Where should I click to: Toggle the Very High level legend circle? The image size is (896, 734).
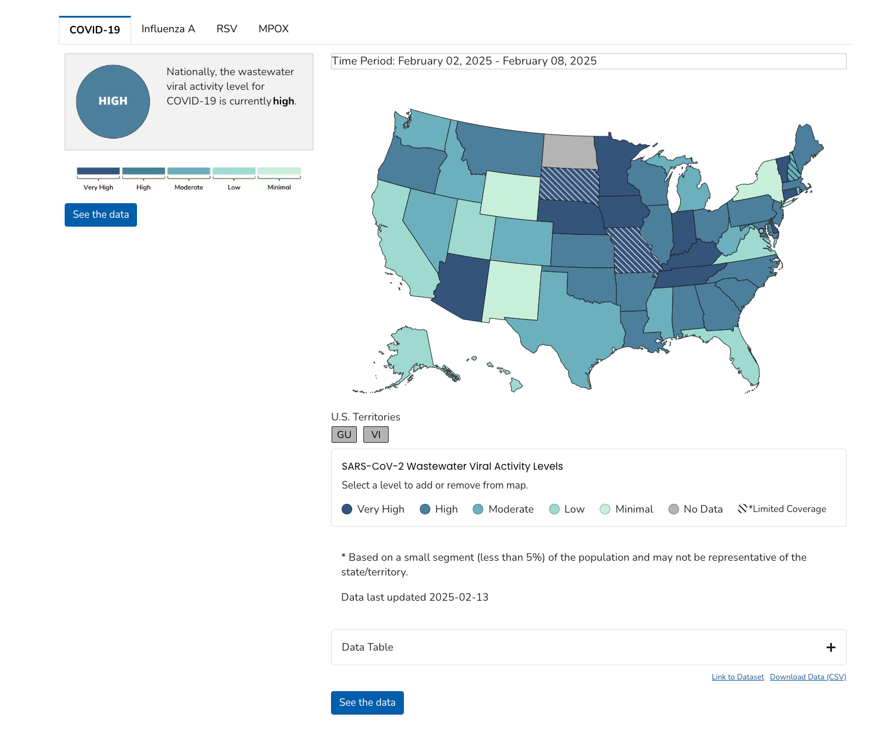tap(347, 509)
